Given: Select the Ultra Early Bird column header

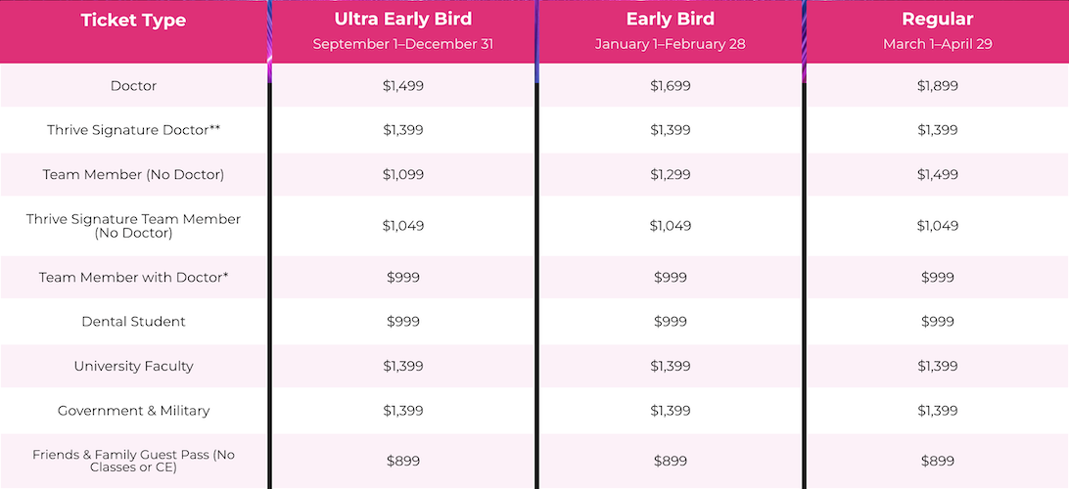Looking at the screenshot, I should (x=403, y=20).
